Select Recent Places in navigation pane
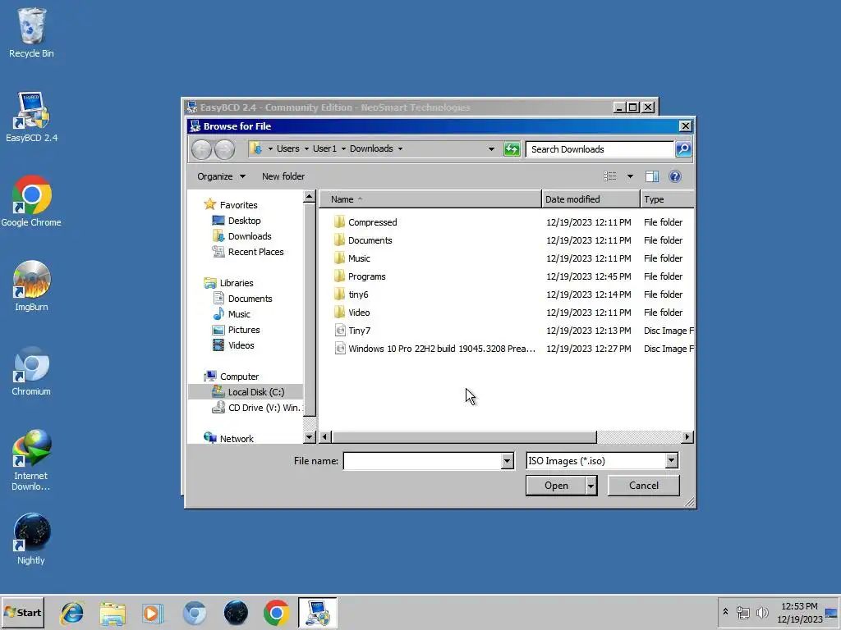Screen dimensions: 841x630 point(256,251)
